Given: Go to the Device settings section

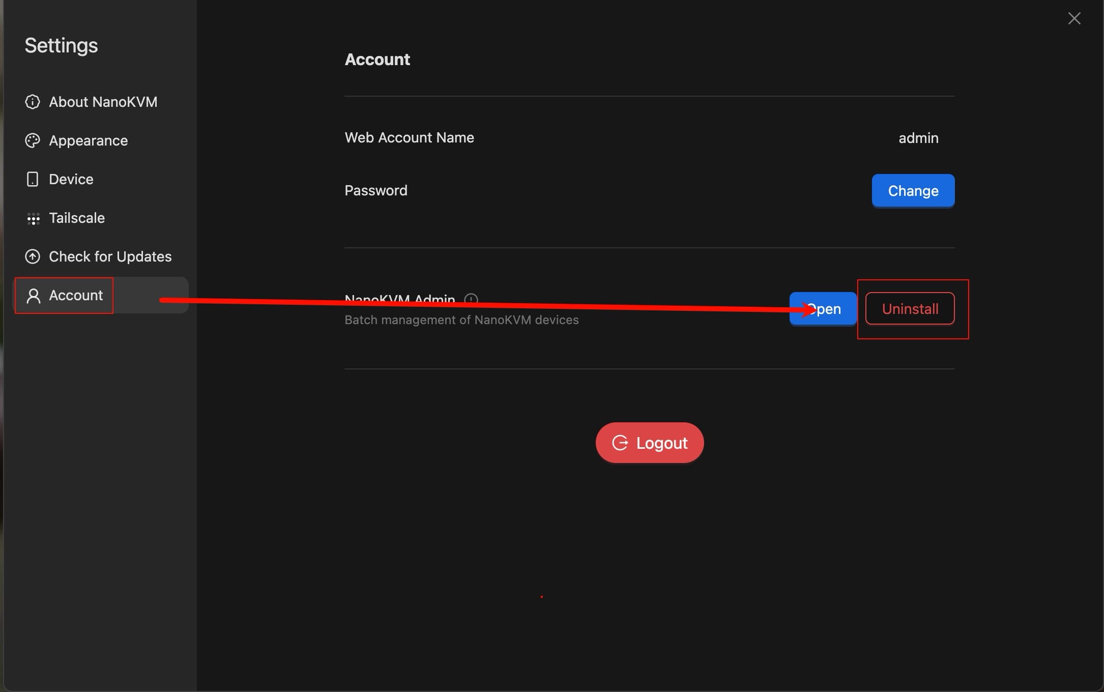Looking at the screenshot, I should coord(71,179).
